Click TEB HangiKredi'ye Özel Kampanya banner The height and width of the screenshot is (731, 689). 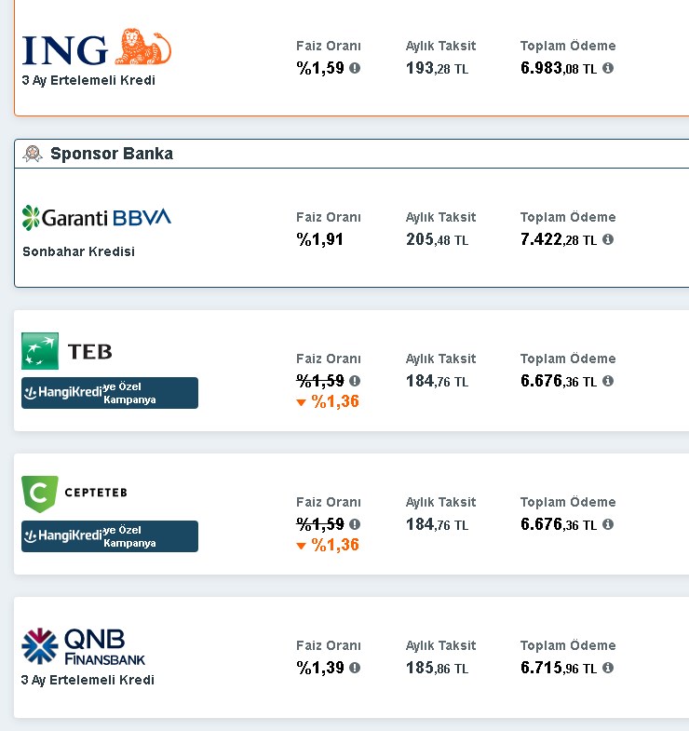pos(110,393)
